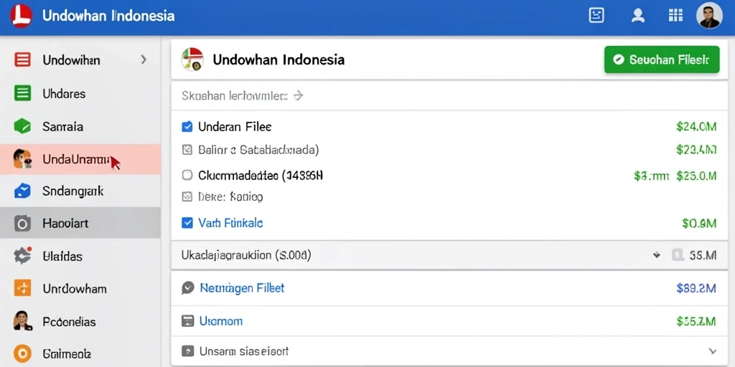Click the green hexagon icon beside Sanraia

coord(22,126)
